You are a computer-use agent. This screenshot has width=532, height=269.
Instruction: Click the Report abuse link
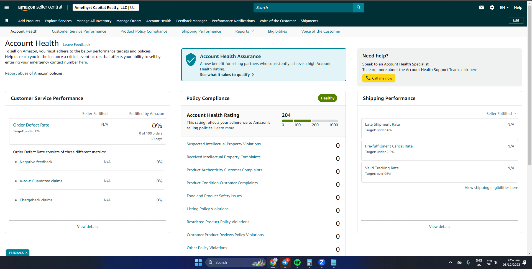point(17,73)
